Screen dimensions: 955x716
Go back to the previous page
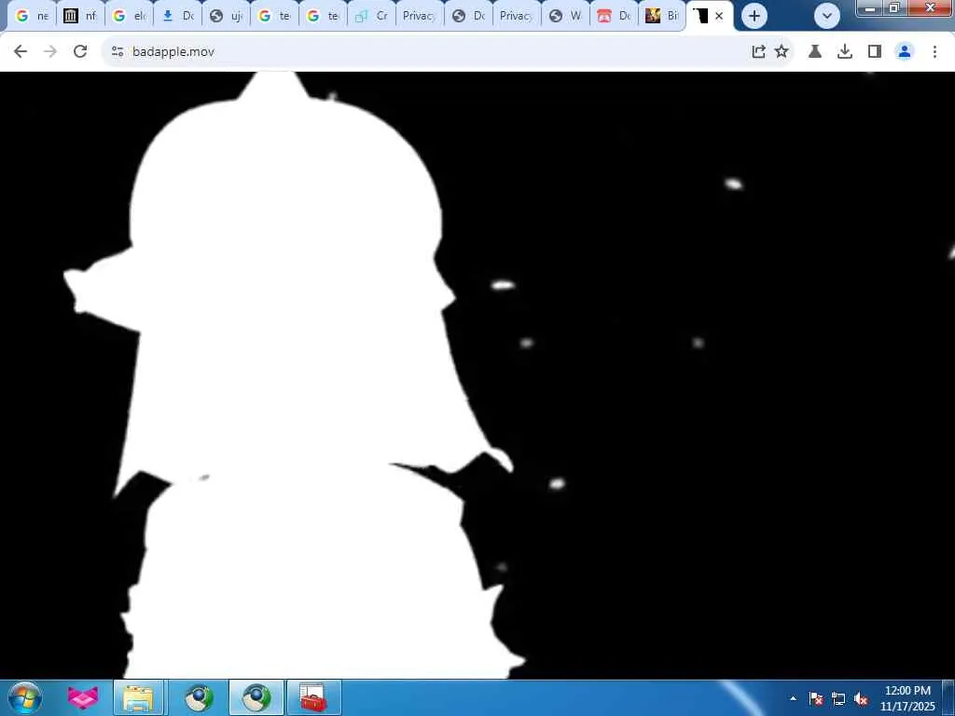click(21, 52)
